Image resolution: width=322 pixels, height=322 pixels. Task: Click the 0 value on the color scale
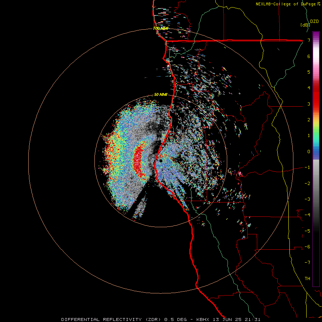click(x=309, y=152)
